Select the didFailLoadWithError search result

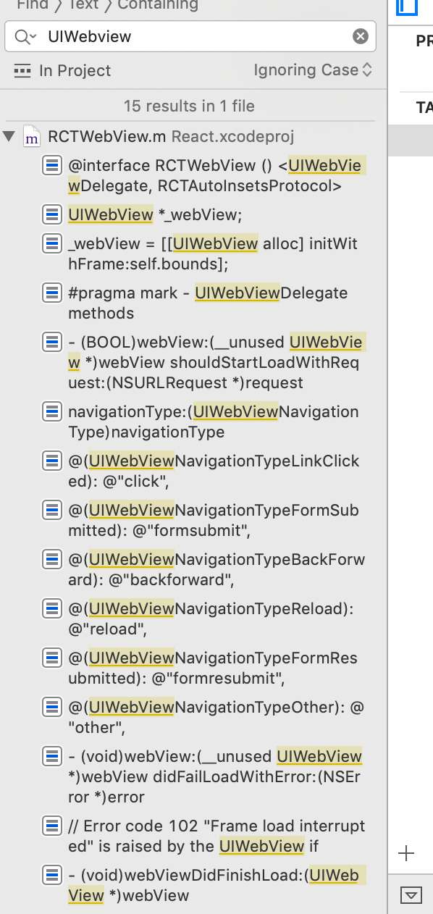click(51, 756)
